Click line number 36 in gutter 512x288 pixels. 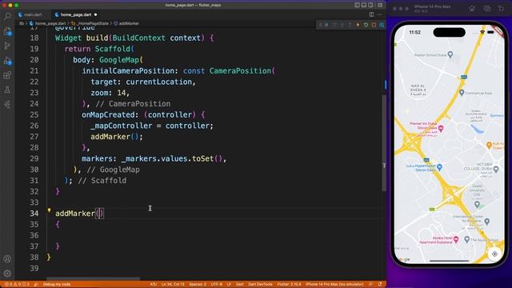pos(34,235)
